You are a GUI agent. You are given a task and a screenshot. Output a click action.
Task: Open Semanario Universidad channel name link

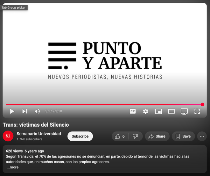pyautogui.click(x=39, y=134)
